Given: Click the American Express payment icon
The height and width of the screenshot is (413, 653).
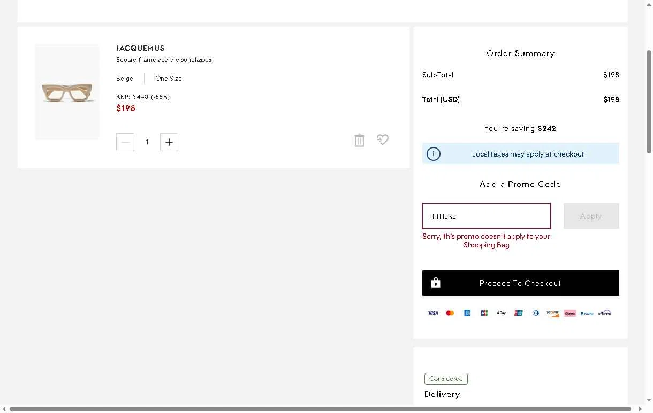Looking at the screenshot, I should (467, 313).
